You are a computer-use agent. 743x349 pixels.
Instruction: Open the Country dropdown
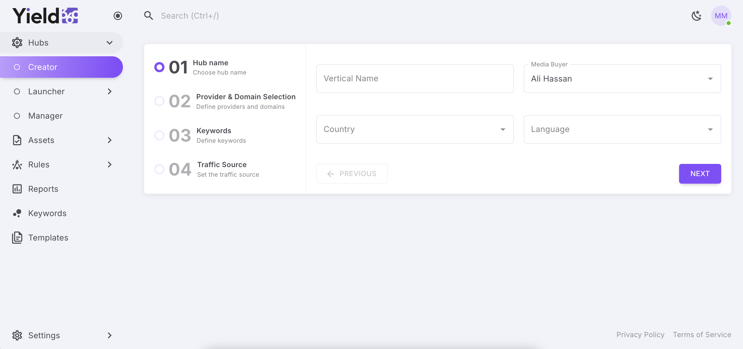(415, 129)
